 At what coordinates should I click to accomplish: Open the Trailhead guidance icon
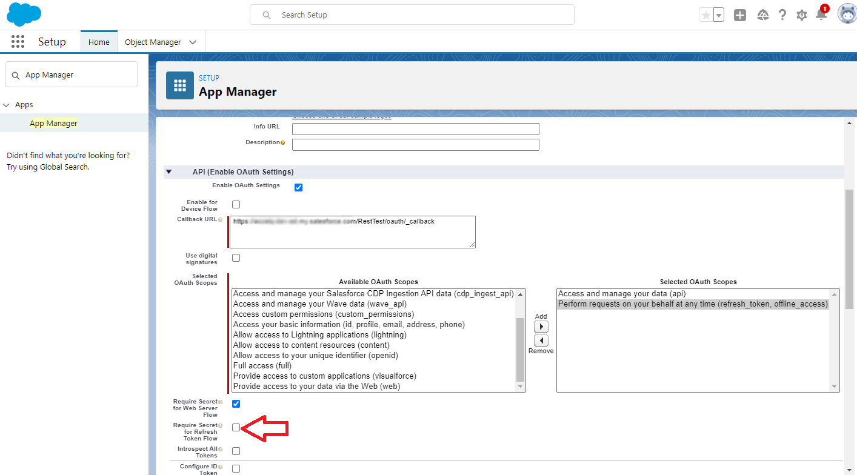763,15
